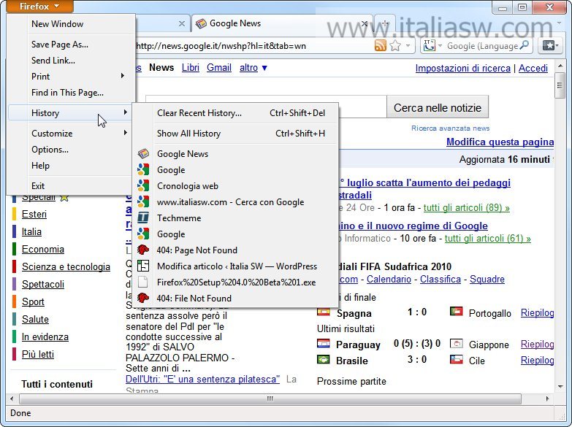This screenshot has height=427, width=572.
Task: Select Show All History entry
Action: click(235, 134)
